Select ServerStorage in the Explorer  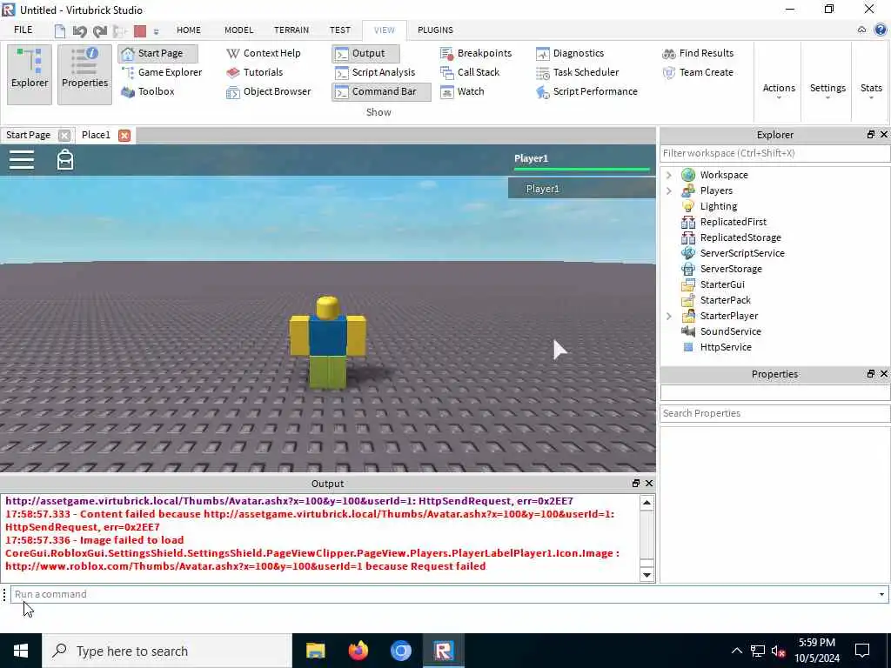click(x=731, y=269)
